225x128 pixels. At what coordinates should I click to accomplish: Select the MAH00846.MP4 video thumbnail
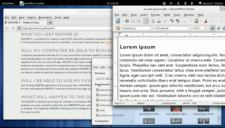click(176, 109)
